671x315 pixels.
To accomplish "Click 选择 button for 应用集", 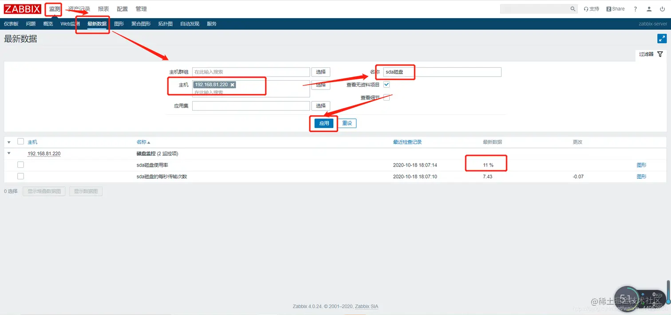I will tap(321, 106).
